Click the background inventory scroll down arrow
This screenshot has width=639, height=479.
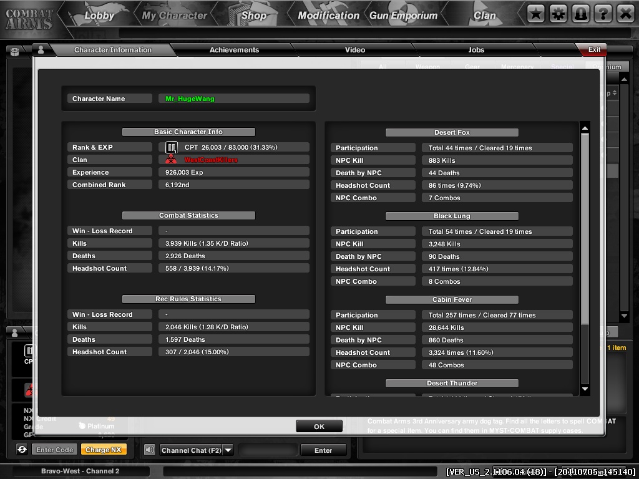(624, 316)
